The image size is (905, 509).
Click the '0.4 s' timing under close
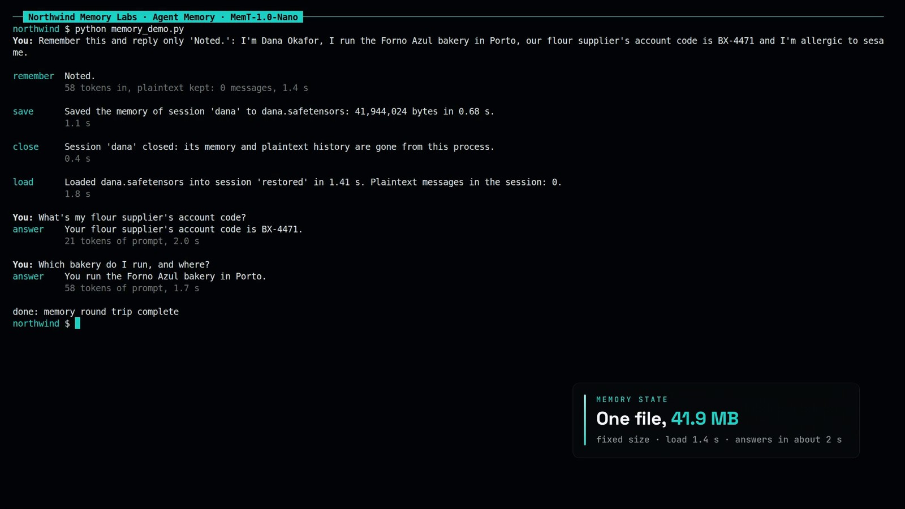(77, 158)
